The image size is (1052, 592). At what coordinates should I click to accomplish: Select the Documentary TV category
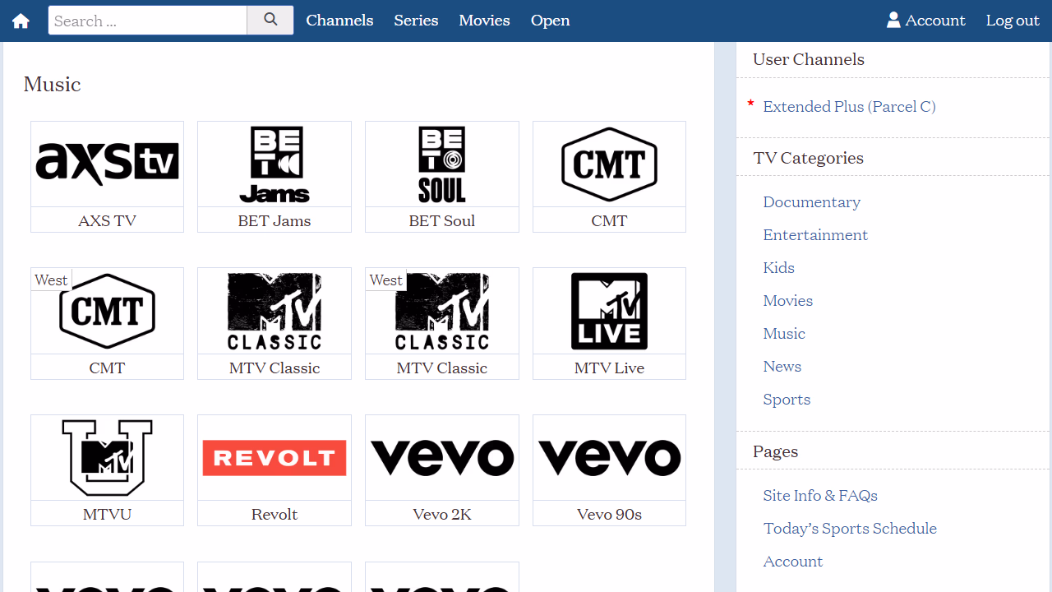[x=811, y=202]
